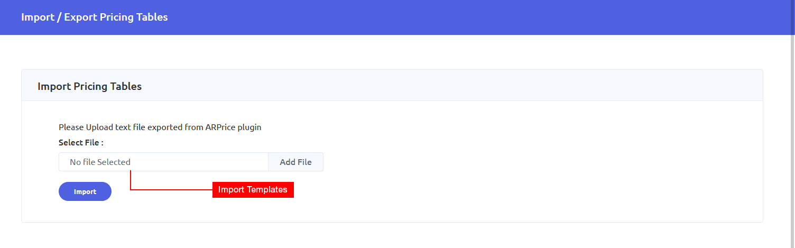Viewport: 795px width, 248px height.
Task: Click empty area of blue header bar
Action: point(476,17)
